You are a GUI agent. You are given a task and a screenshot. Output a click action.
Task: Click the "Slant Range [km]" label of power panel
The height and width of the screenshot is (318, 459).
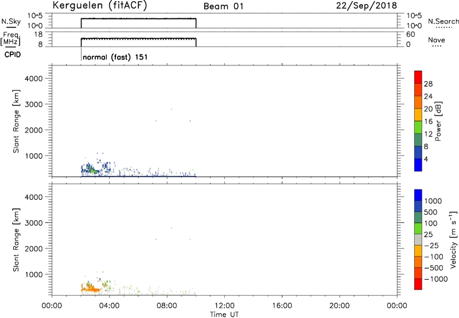[16, 121]
